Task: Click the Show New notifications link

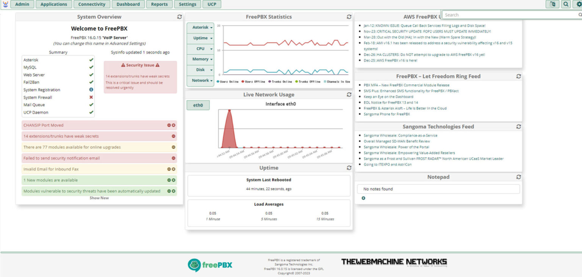Action: click(x=99, y=198)
